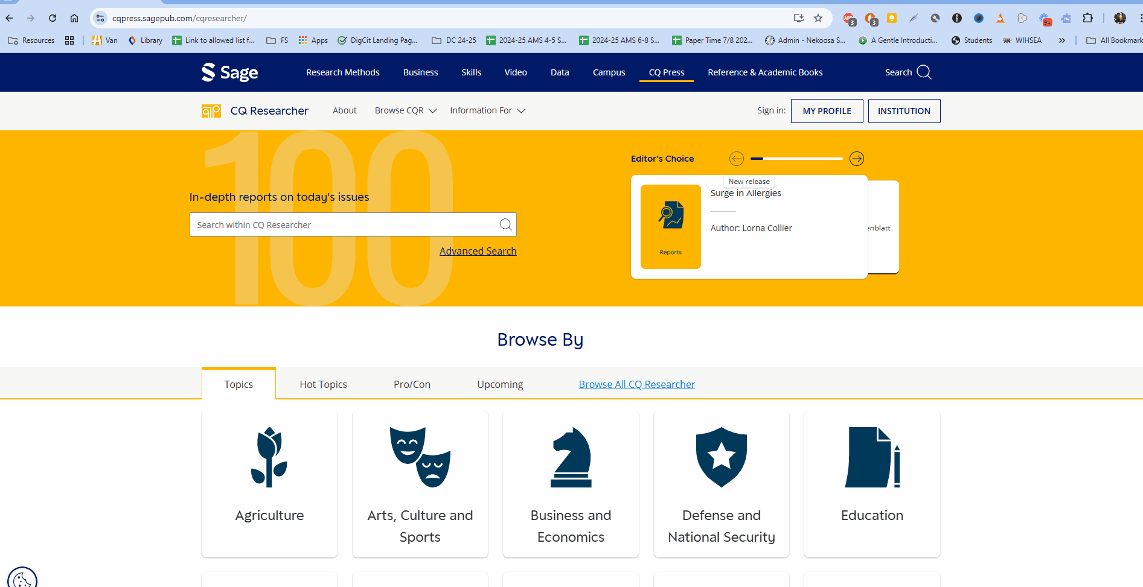Open Defense and National Security topic
This screenshot has width=1143, height=587.
(722, 484)
